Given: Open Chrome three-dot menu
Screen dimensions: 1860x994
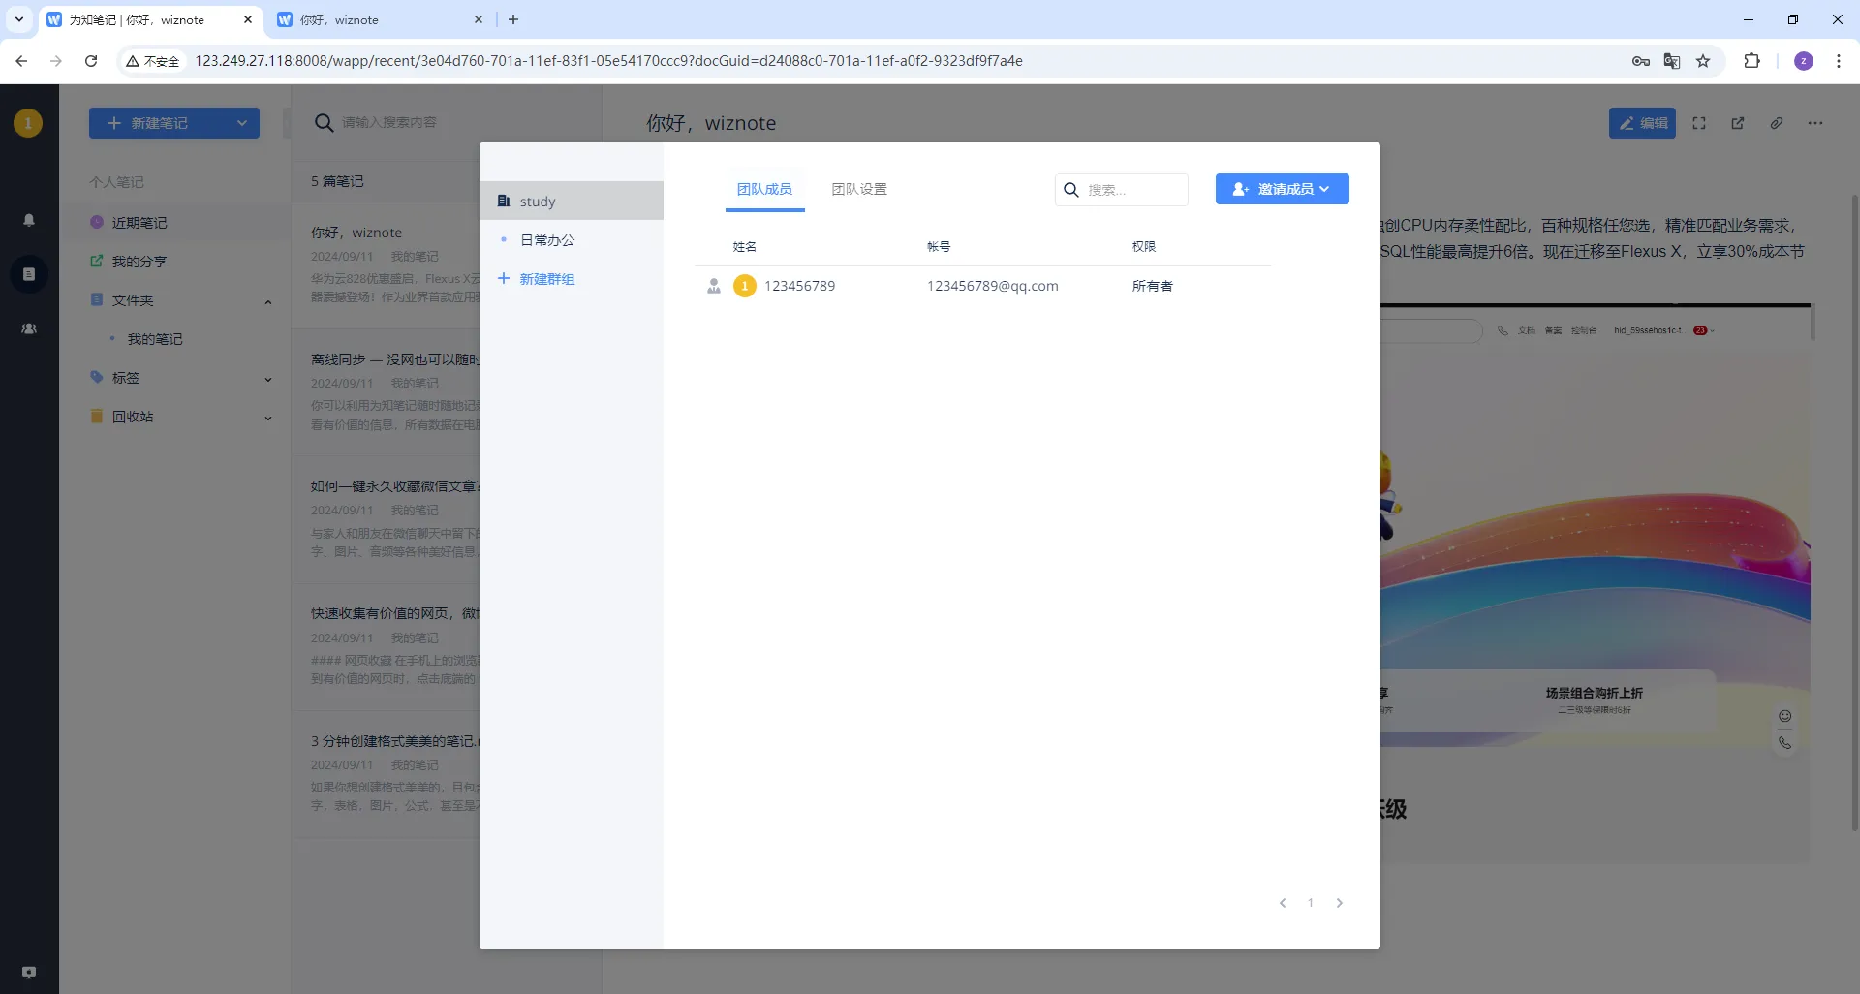Looking at the screenshot, I should [1839, 61].
